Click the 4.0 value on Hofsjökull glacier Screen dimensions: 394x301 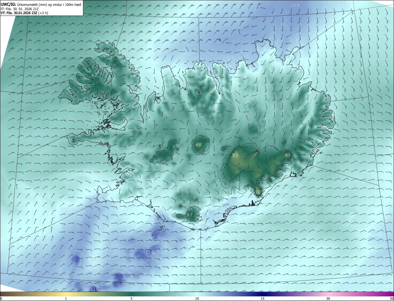[x=199, y=145]
